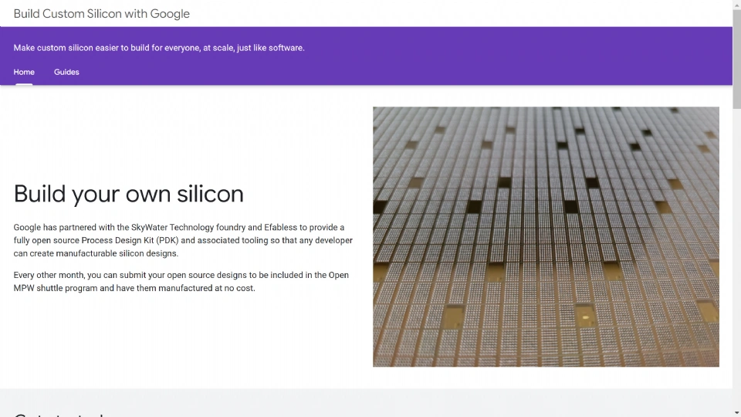Click the silicon wafer image
Image resolution: width=741 pixels, height=417 pixels.
546,236
